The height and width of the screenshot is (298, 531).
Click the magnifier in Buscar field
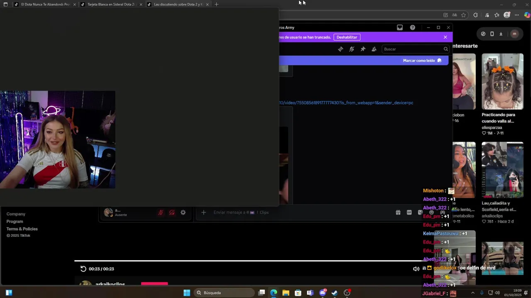click(446, 49)
